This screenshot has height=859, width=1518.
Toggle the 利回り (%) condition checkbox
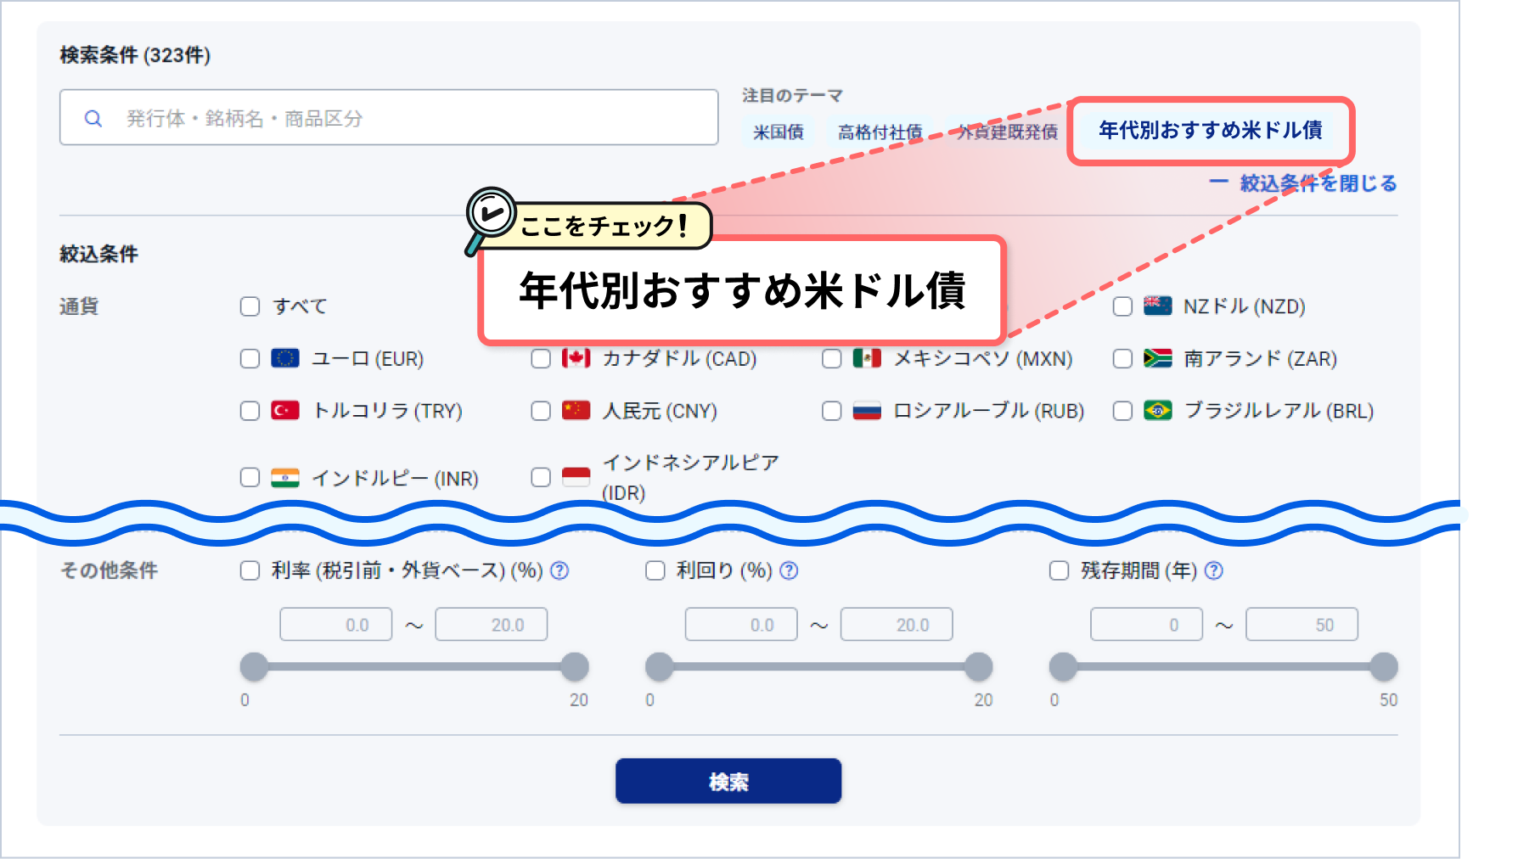click(x=655, y=570)
